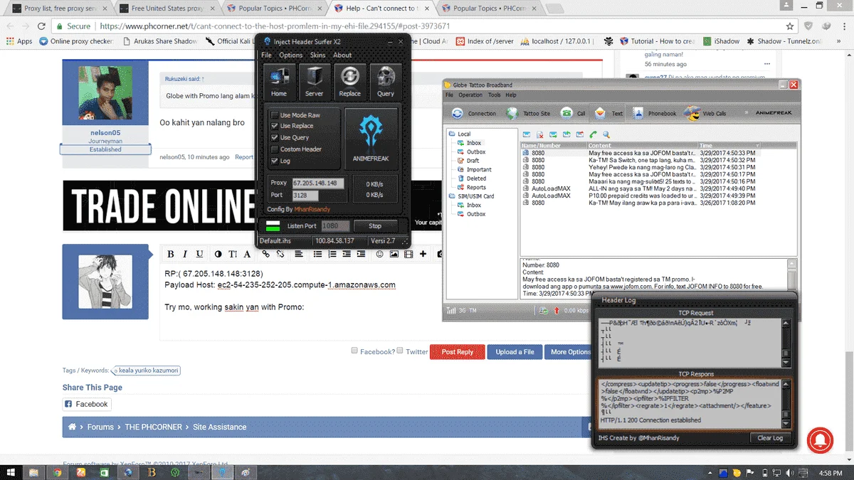Screen dimensions: 854x480
Task: Open the Phonebook in Globe Tattoo
Action: click(653, 113)
